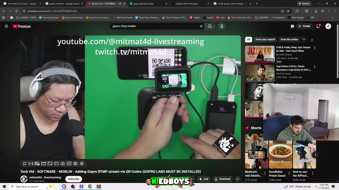Take a video screenshot with the camera icon
Image resolution: width=339 pixels, height=190 pixels.
pyautogui.click(x=75, y=164)
